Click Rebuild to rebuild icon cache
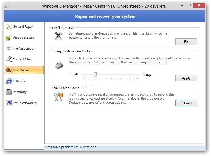This screenshot has width=211, height=156. [x=186, y=103]
